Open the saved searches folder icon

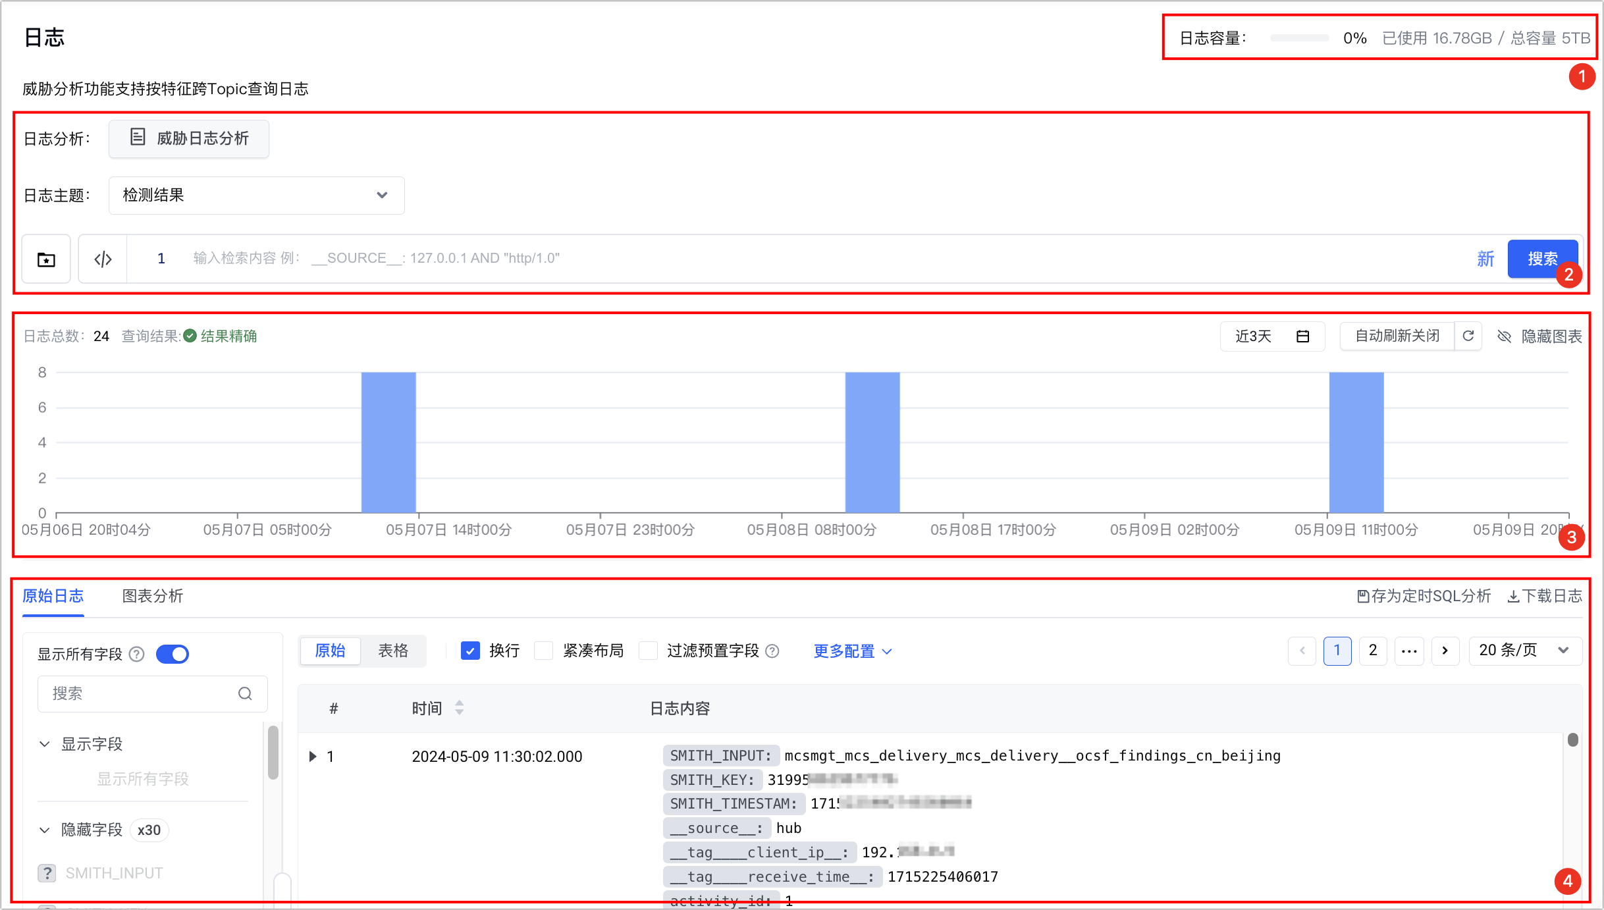tap(46, 259)
